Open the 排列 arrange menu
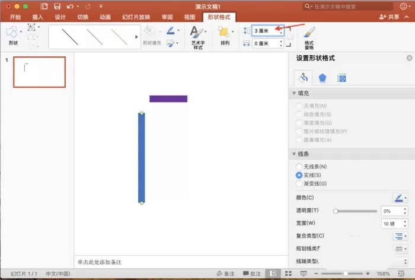Screen dimensions: 415x280 (225, 36)
